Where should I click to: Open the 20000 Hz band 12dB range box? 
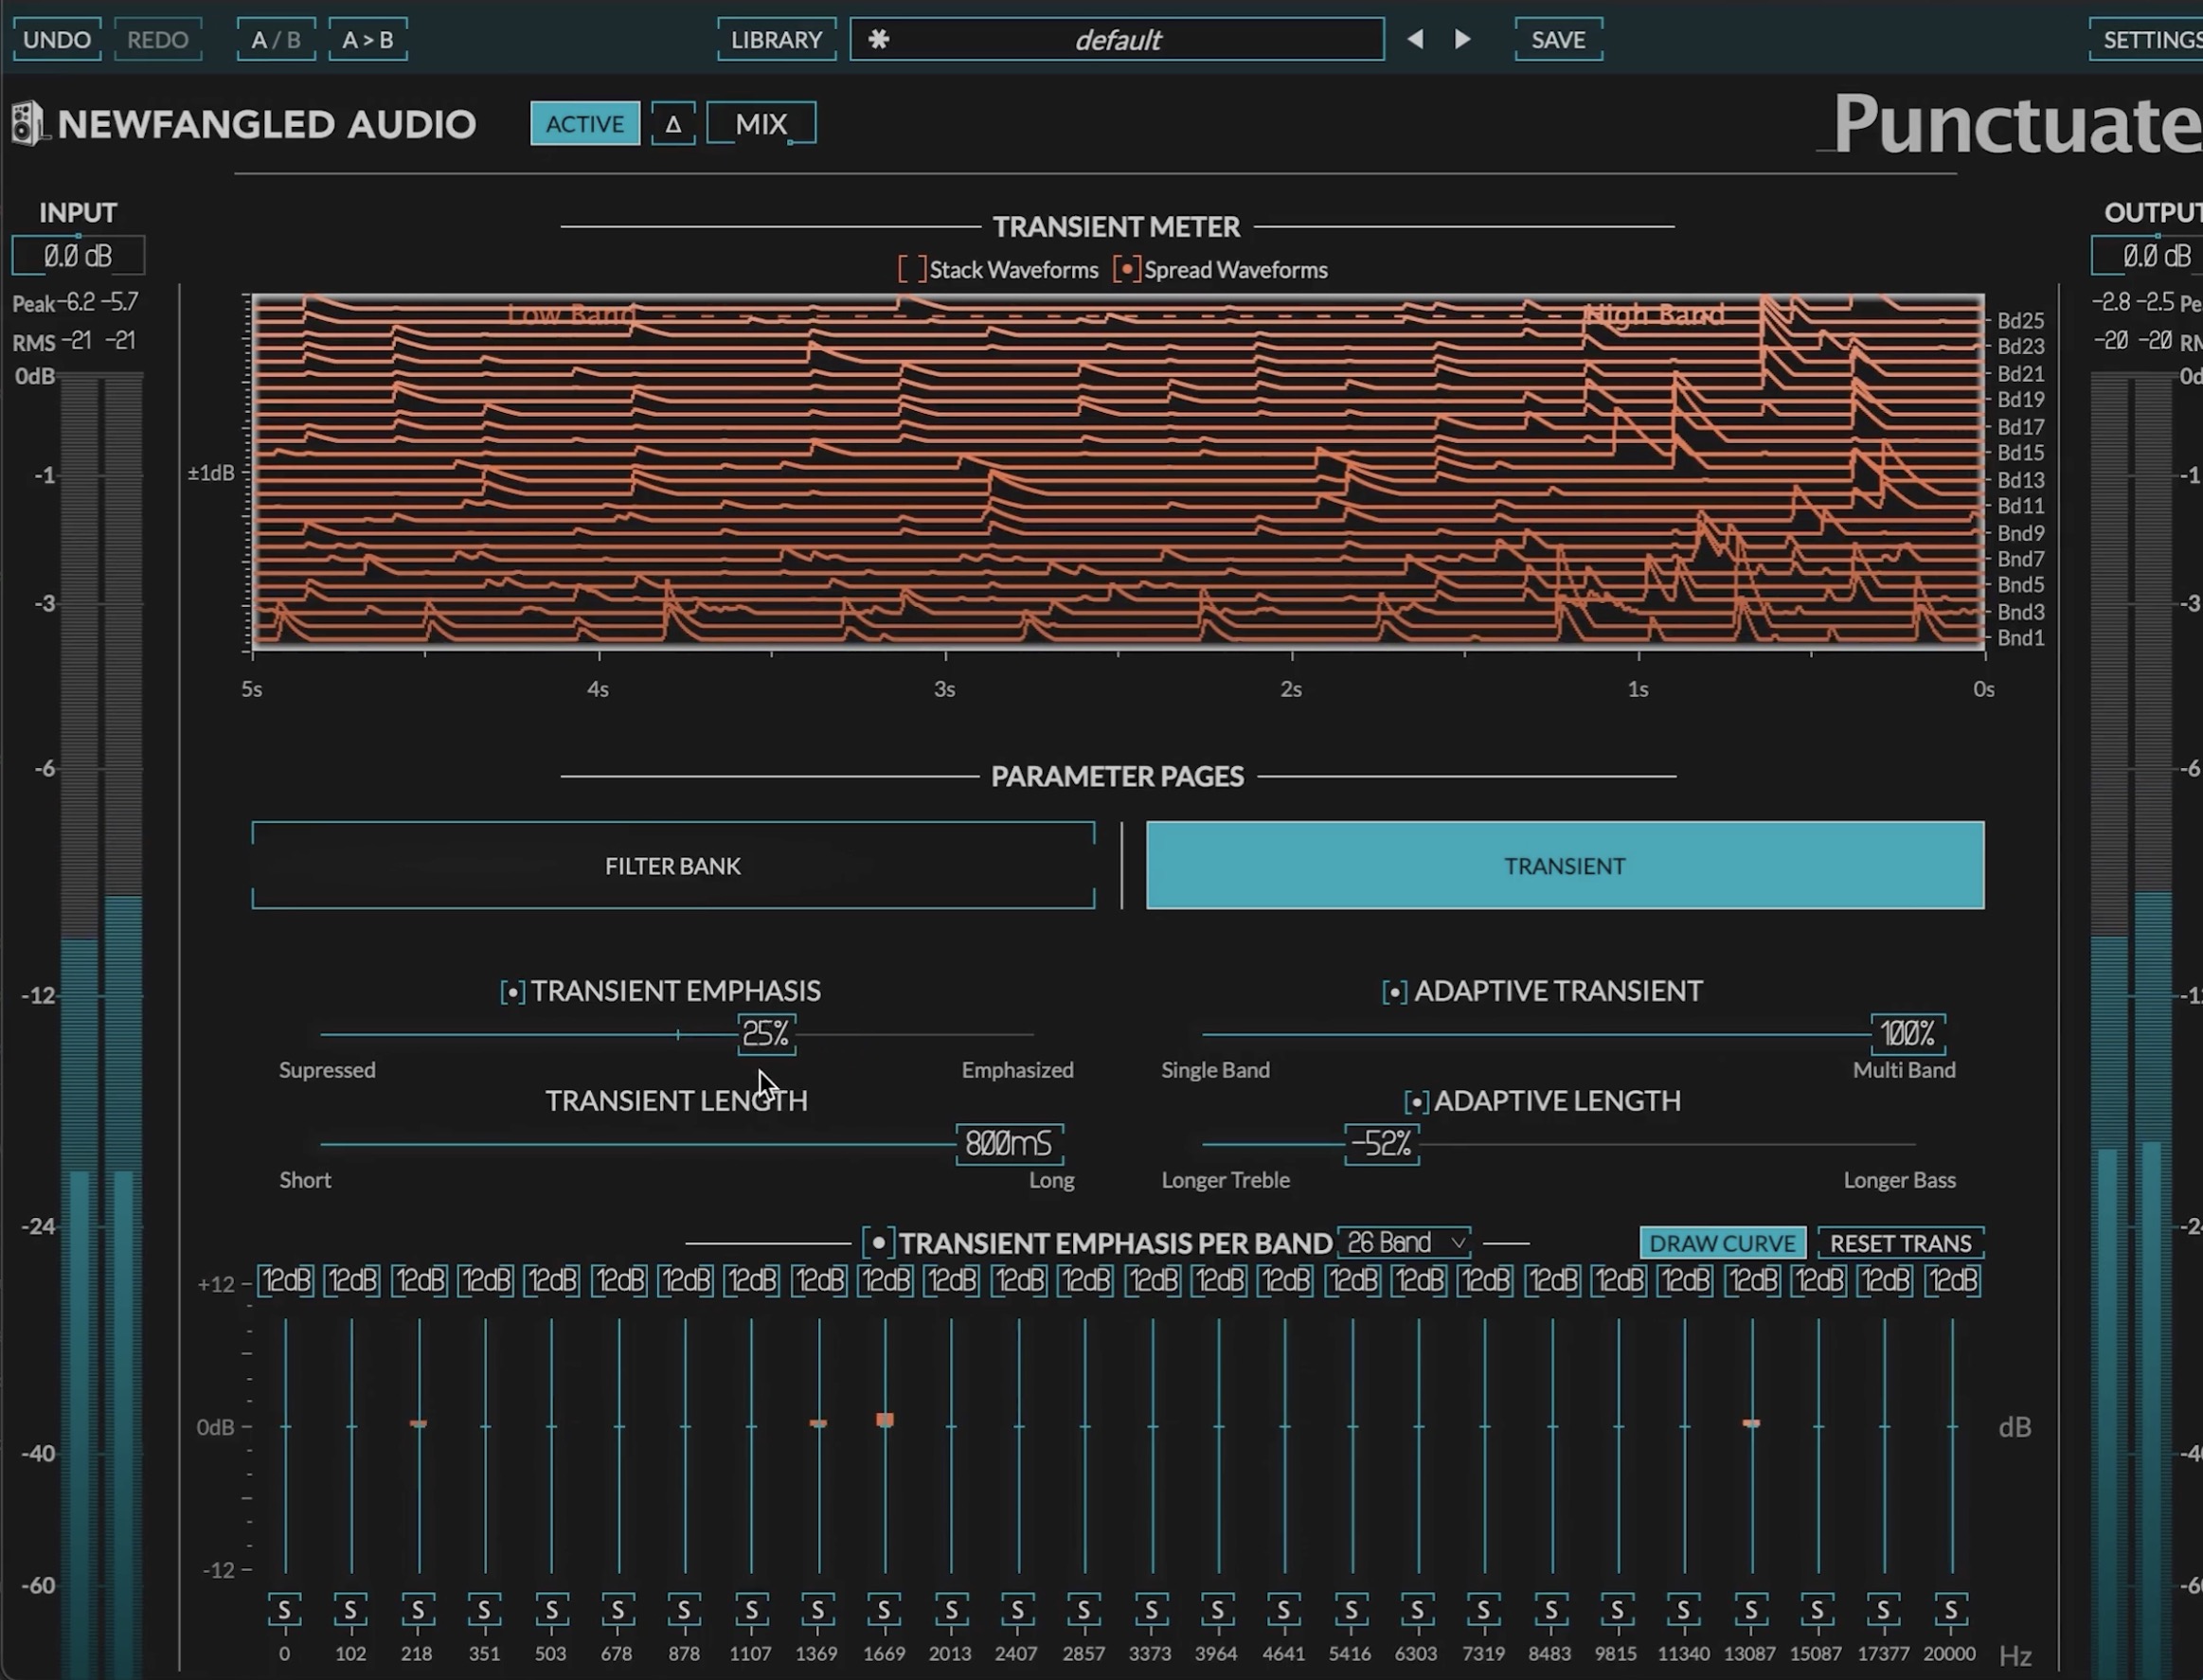tap(1953, 1281)
